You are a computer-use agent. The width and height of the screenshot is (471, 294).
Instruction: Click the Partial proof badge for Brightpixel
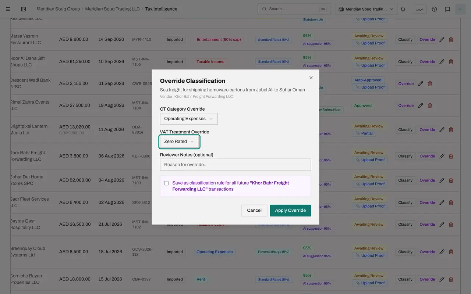[364, 133]
